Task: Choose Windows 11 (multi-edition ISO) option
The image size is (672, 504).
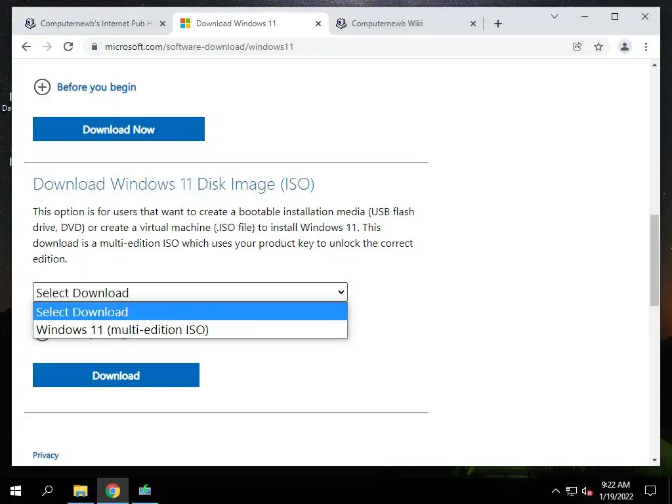Action: tap(190, 329)
